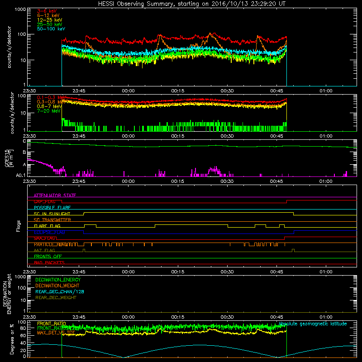Viewport: 362px width, 362px height.
Task: Select the GAP_FLAG label
Action: [44, 201]
